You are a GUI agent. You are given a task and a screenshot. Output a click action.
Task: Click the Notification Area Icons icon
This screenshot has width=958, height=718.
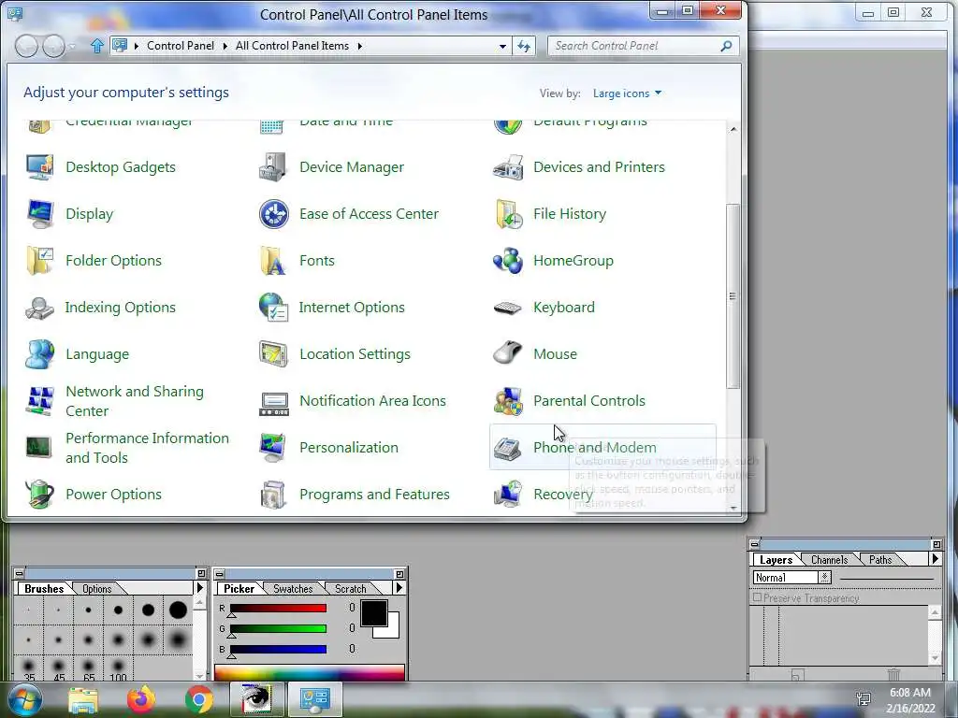[273, 403]
